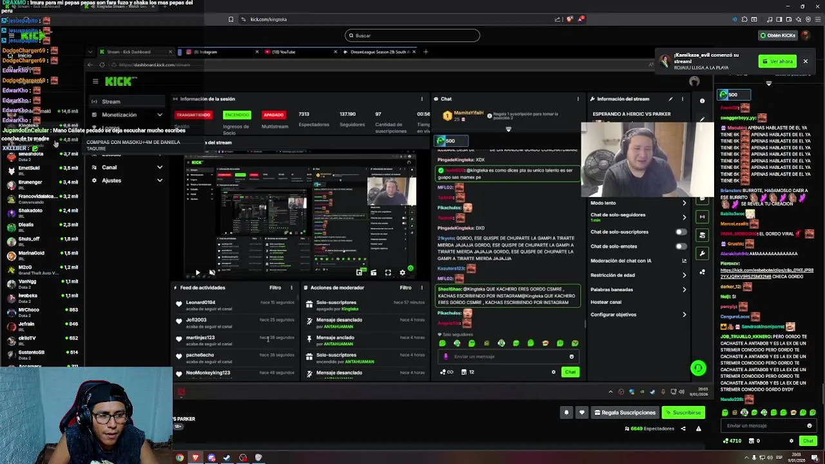Toggle Chat de solo-suscriptores switch
The image size is (825, 464).
(x=681, y=232)
